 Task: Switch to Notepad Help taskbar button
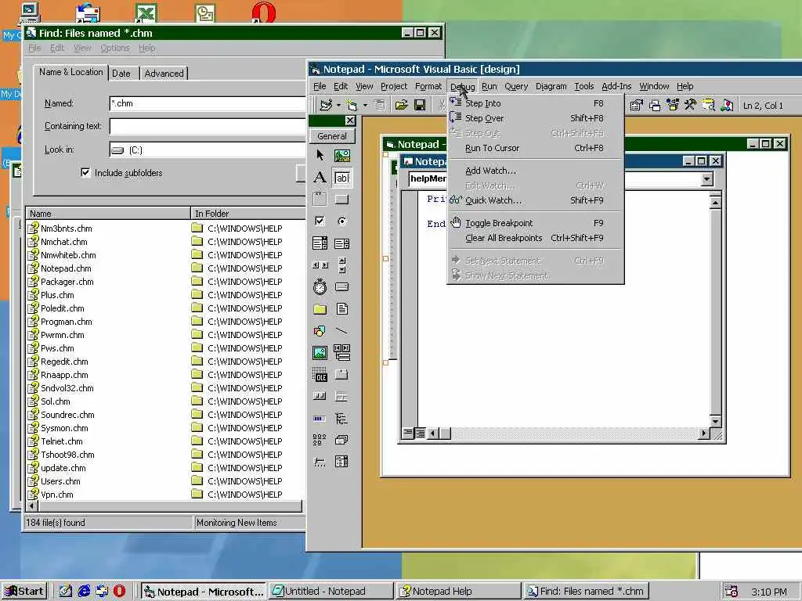pyautogui.click(x=458, y=592)
